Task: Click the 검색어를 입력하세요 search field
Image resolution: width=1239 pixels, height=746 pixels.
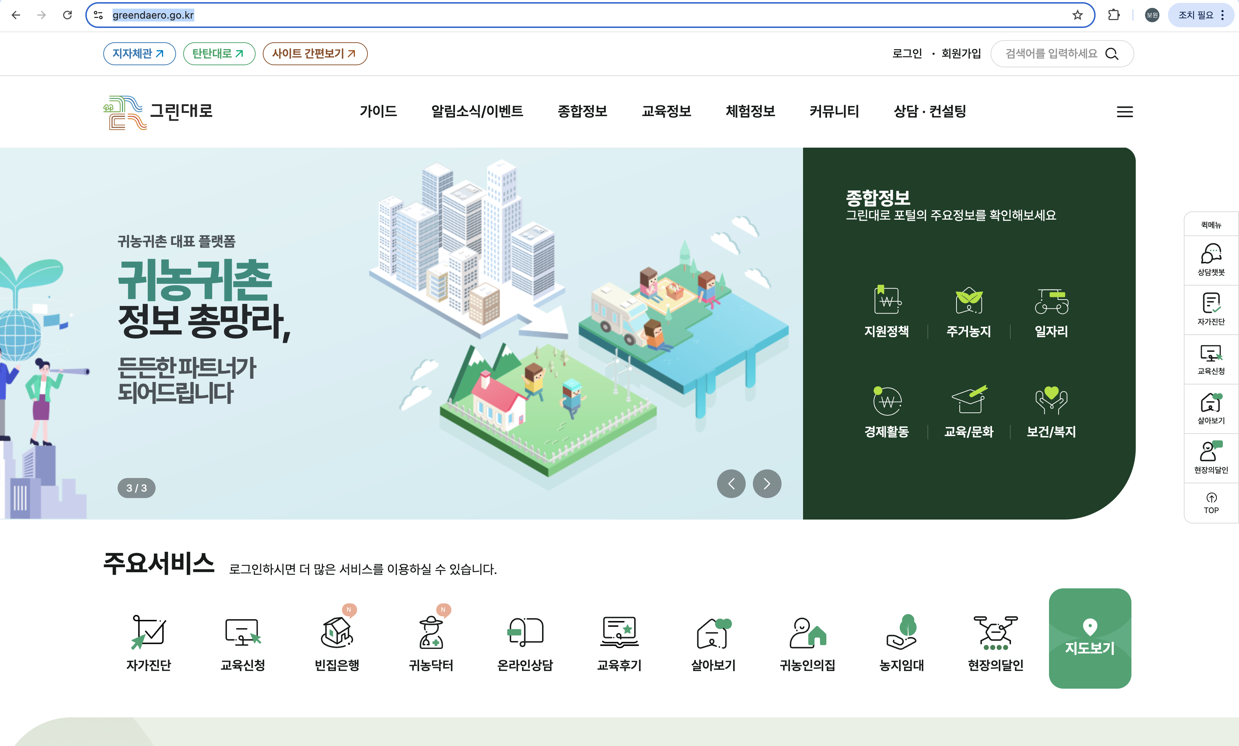Action: 1051,54
